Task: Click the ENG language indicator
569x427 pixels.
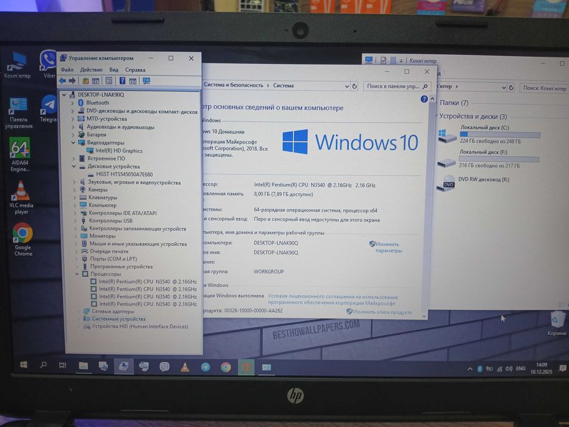Action: [520, 368]
